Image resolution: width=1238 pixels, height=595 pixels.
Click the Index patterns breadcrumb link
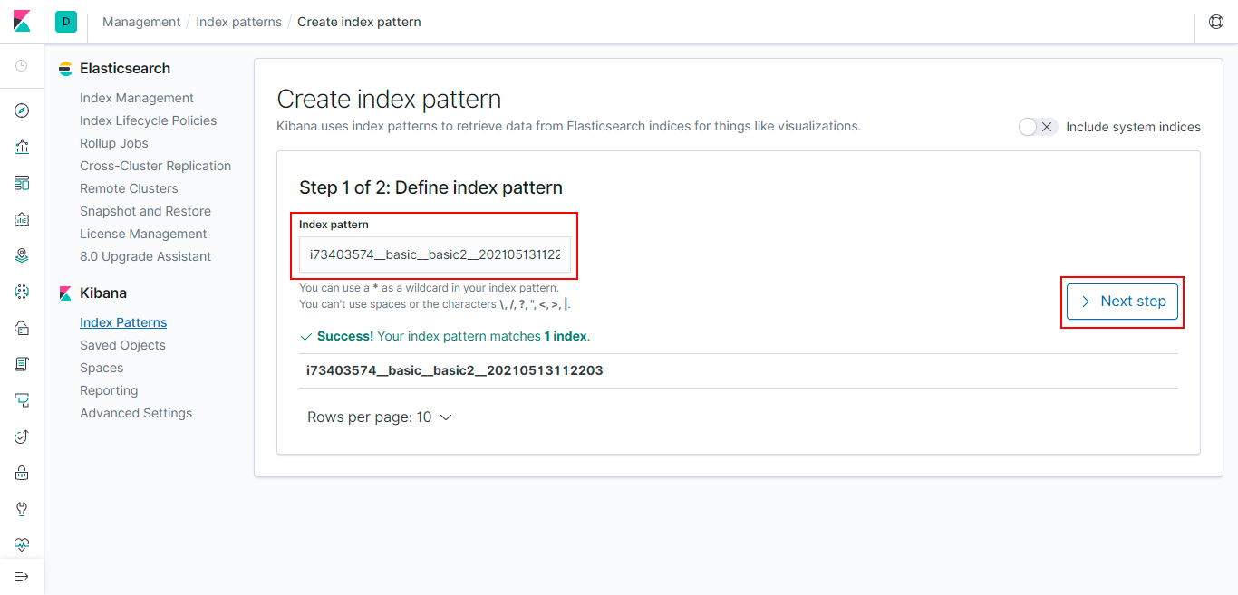tap(238, 22)
